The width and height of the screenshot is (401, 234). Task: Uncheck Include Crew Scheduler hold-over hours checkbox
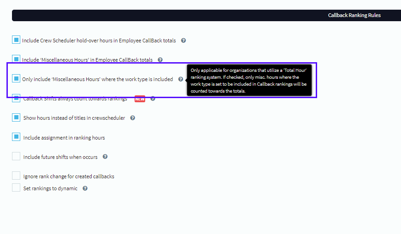click(16, 40)
